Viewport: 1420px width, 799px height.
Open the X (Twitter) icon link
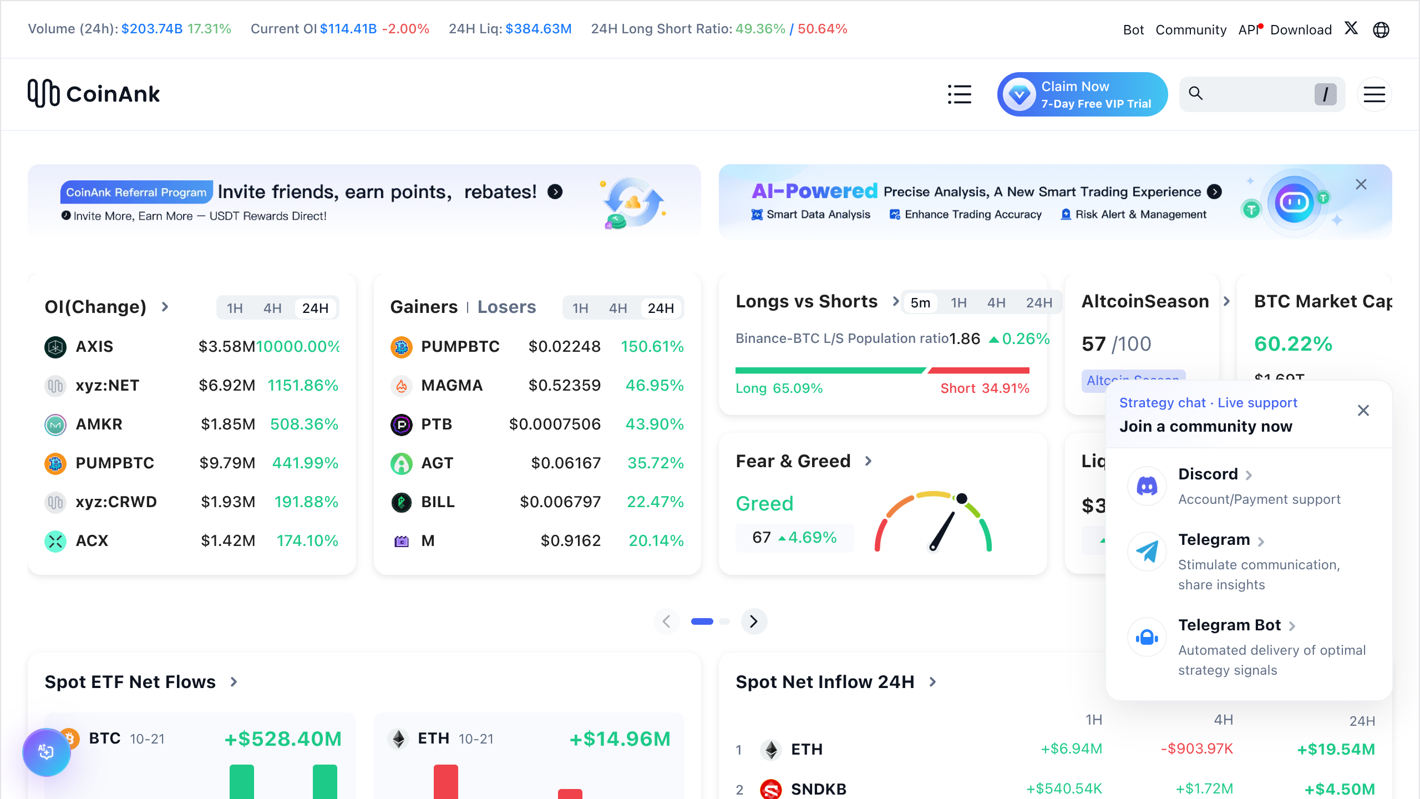1351,28
